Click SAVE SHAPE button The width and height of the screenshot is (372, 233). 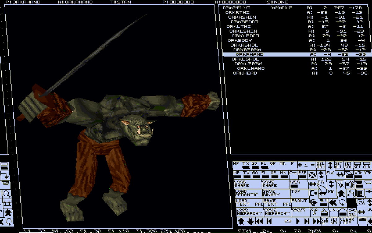(x=276, y=184)
